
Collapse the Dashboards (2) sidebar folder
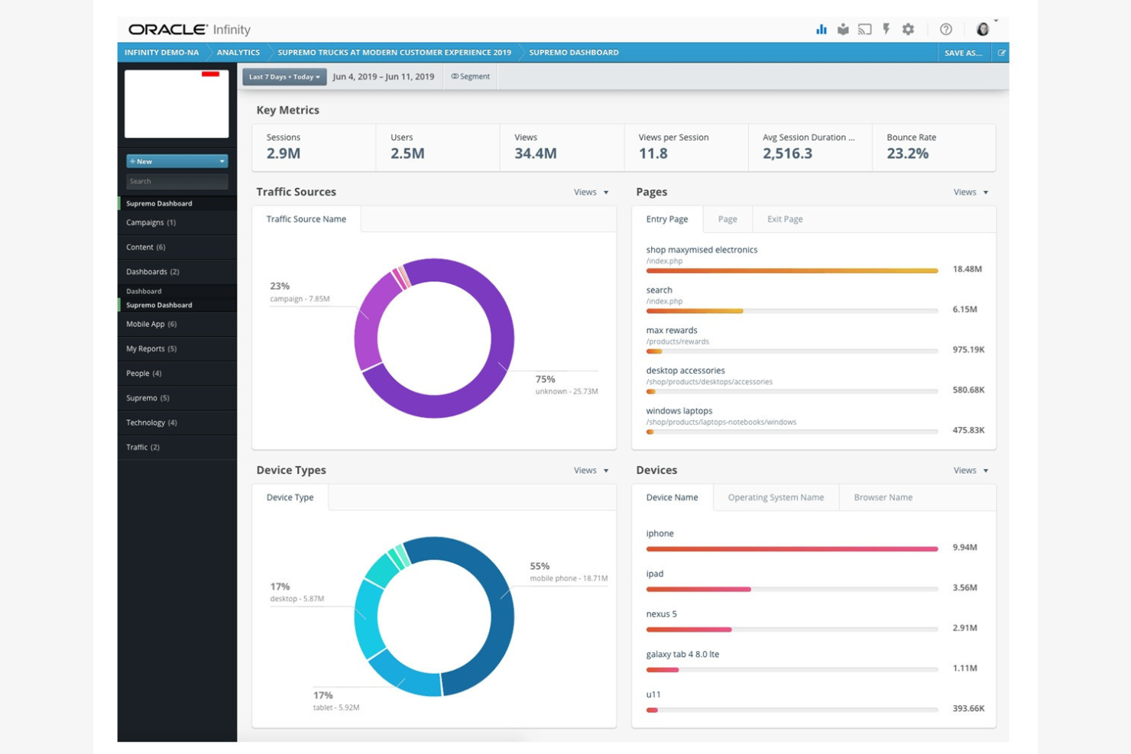pos(177,272)
